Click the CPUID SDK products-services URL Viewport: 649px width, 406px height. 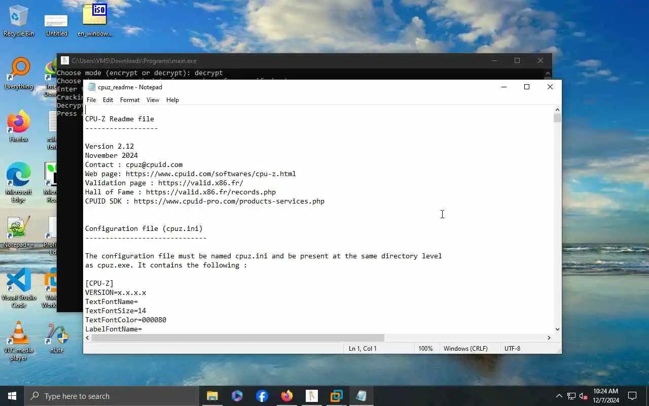[229, 201]
